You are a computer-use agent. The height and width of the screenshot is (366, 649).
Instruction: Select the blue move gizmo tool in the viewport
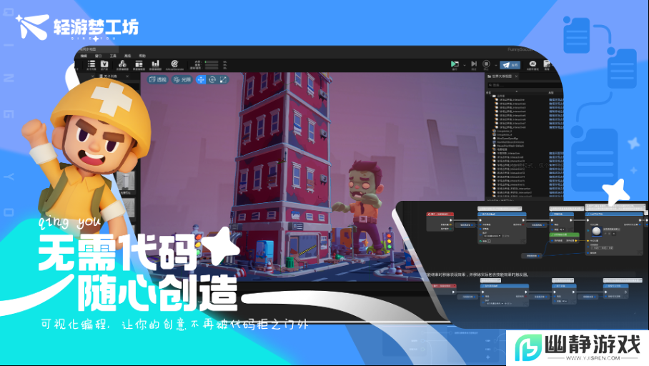pyautogui.click(x=201, y=79)
